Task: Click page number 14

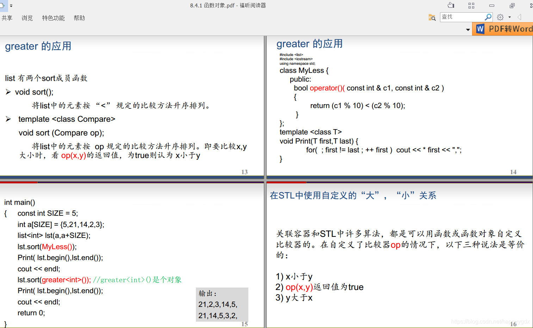Action: point(513,172)
